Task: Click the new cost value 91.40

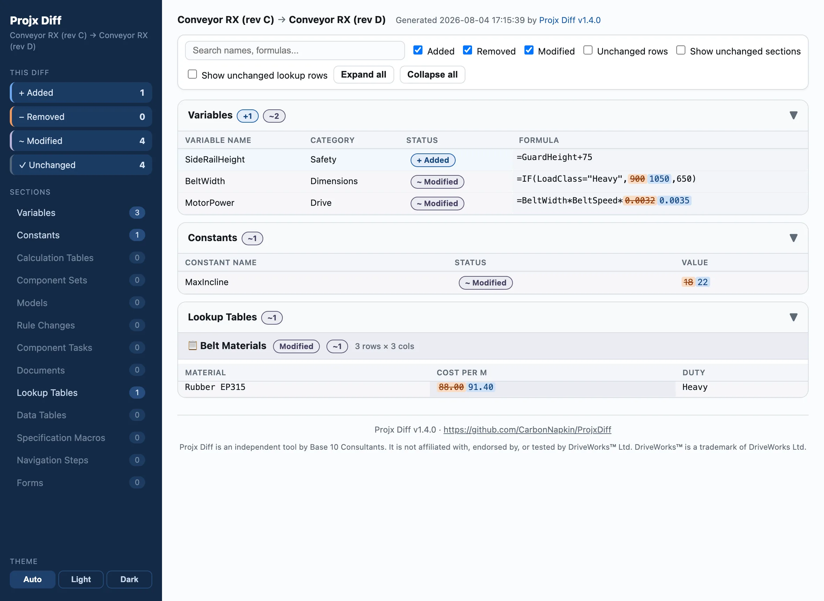Action: [x=480, y=387]
